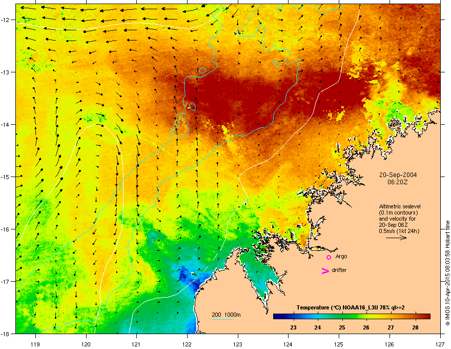Click the 'drifter' legend text
The height and width of the screenshot is (349, 451).
coord(339,270)
